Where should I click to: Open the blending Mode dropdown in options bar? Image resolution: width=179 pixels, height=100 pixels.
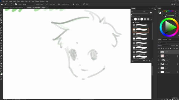[x=28, y=4]
